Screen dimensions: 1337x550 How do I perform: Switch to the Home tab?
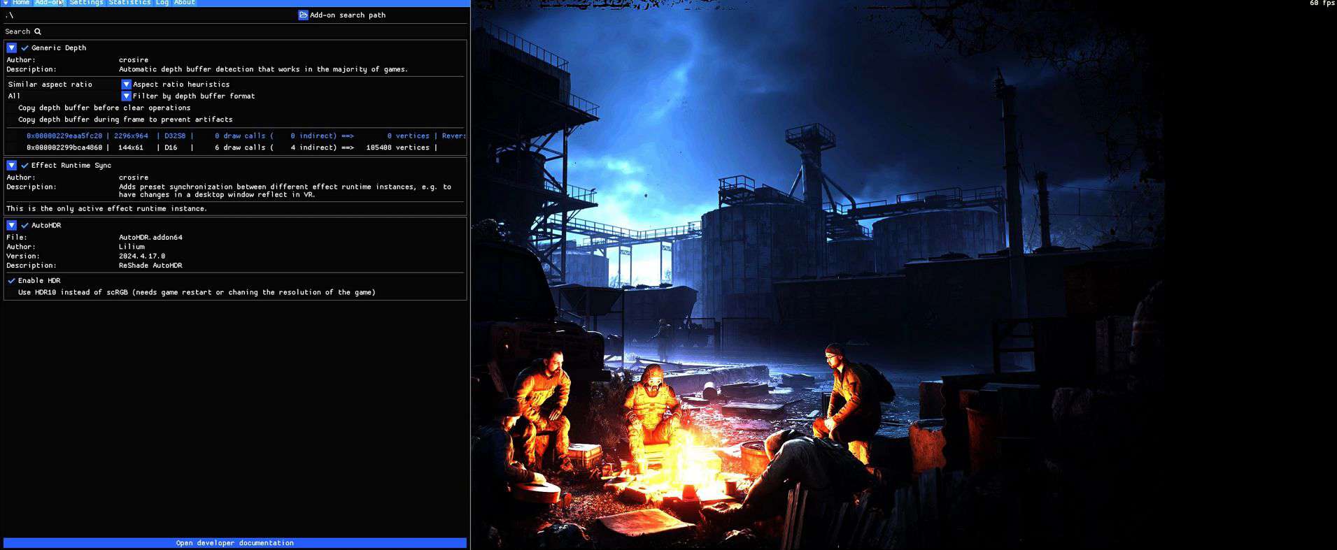tap(21, 3)
